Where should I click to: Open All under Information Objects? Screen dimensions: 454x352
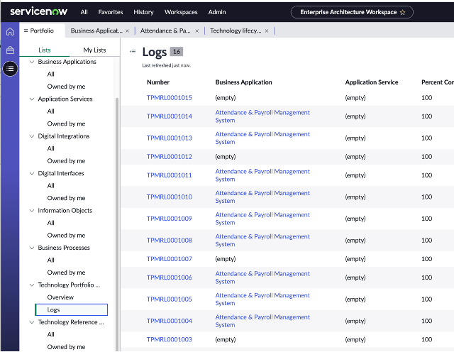tap(50, 223)
